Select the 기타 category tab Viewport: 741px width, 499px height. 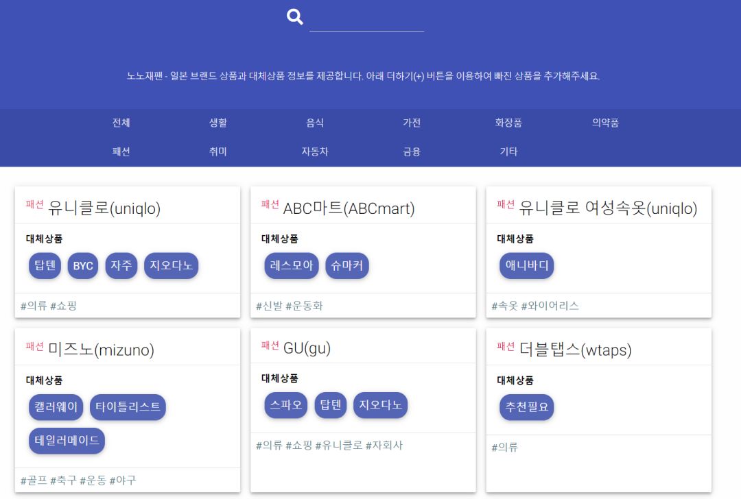(x=508, y=151)
